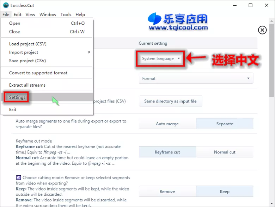Open the Window menu
The width and height of the screenshot is (275, 207).
[48, 14]
